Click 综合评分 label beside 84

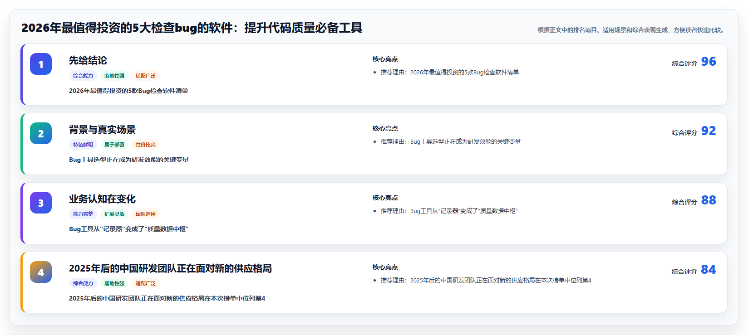pos(684,272)
